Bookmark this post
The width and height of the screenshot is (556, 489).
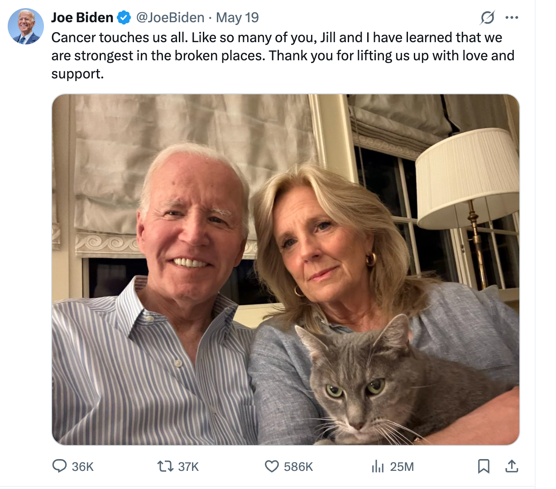click(x=484, y=466)
